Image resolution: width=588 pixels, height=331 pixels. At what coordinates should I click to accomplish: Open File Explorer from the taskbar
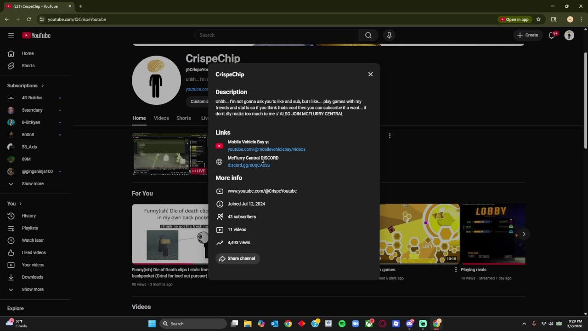click(248, 324)
